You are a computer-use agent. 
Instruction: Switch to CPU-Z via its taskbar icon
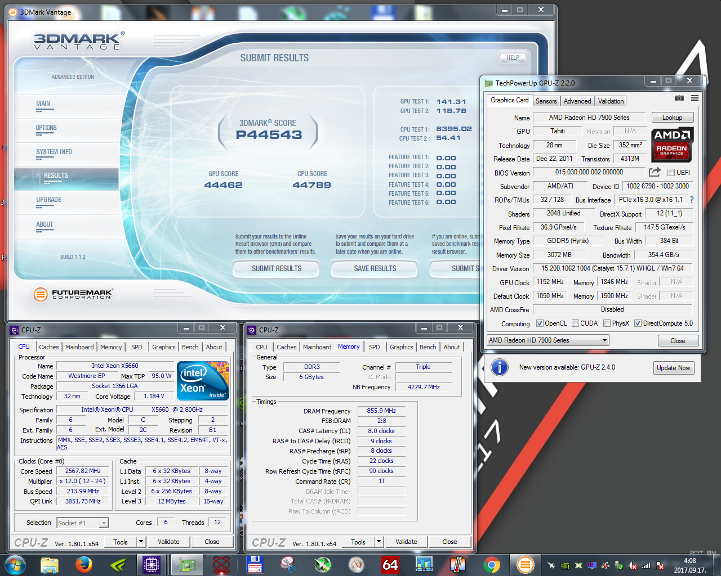click(x=152, y=564)
